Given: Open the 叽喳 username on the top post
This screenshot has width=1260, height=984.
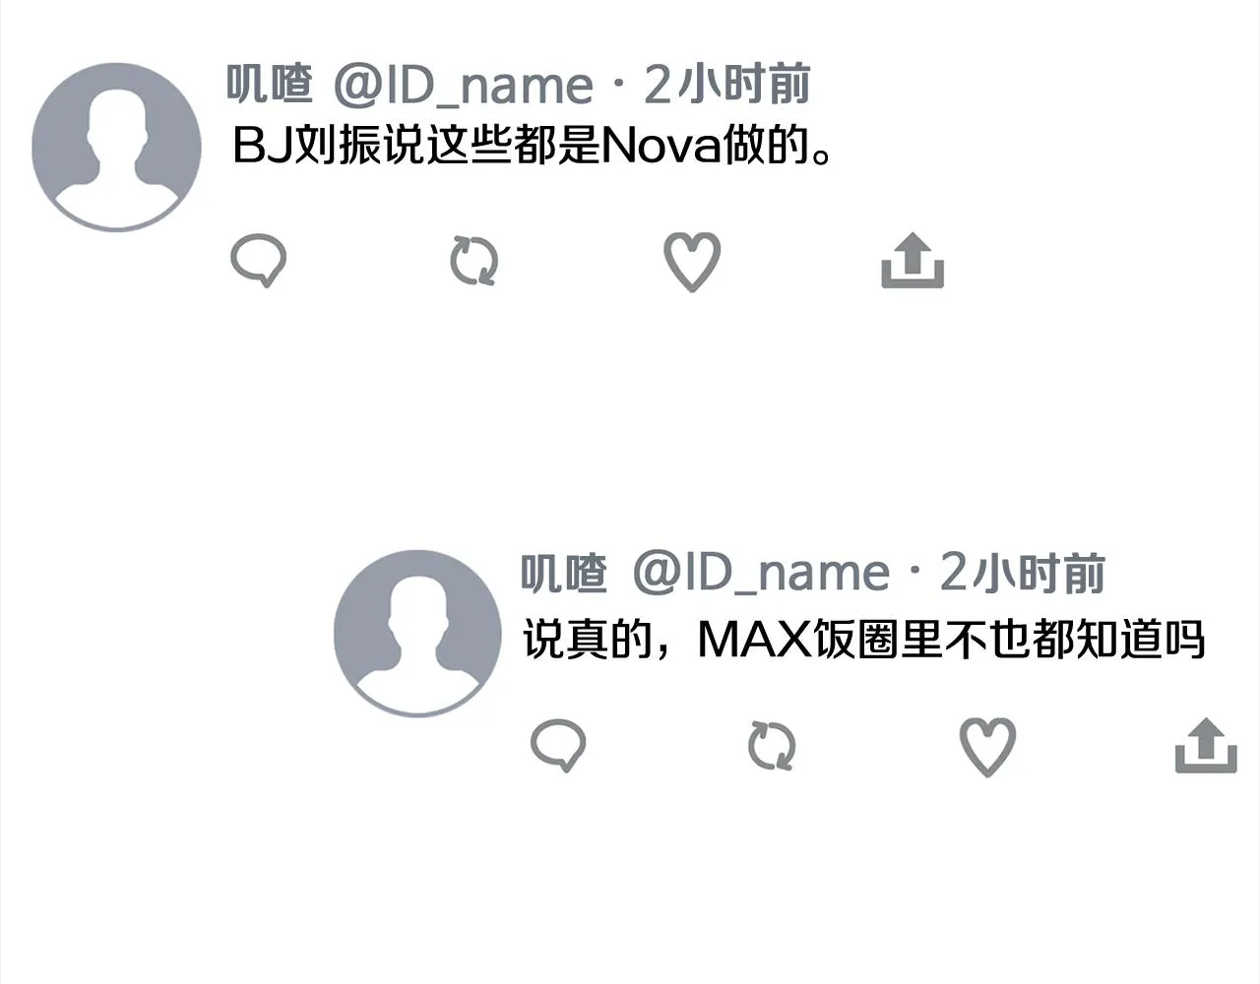Looking at the screenshot, I should [x=269, y=85].
